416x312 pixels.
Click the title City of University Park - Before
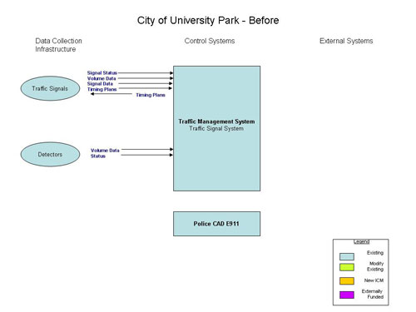point(208,21)
